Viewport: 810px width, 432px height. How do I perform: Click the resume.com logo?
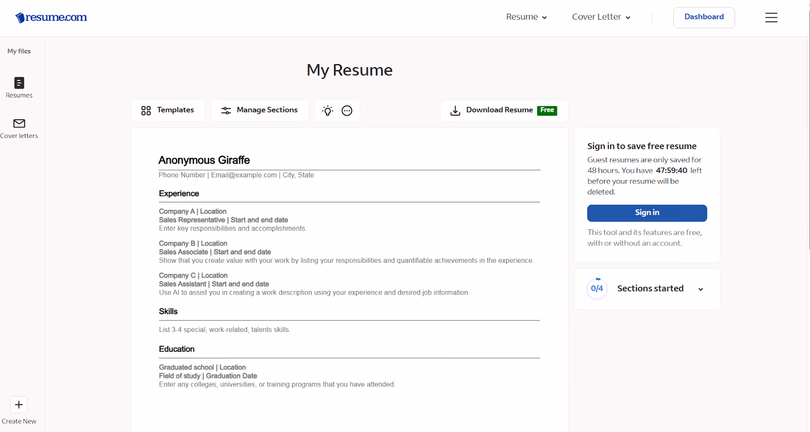click(x=51, y=18)
